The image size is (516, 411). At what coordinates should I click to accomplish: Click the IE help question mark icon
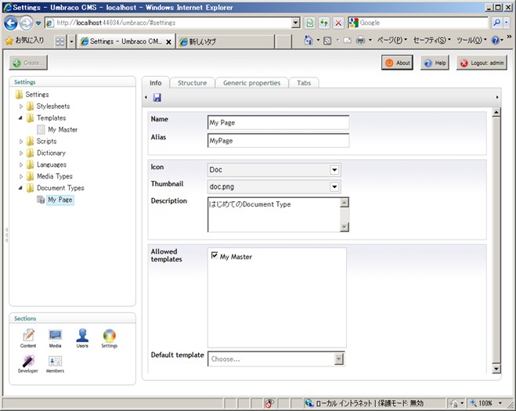496,41
